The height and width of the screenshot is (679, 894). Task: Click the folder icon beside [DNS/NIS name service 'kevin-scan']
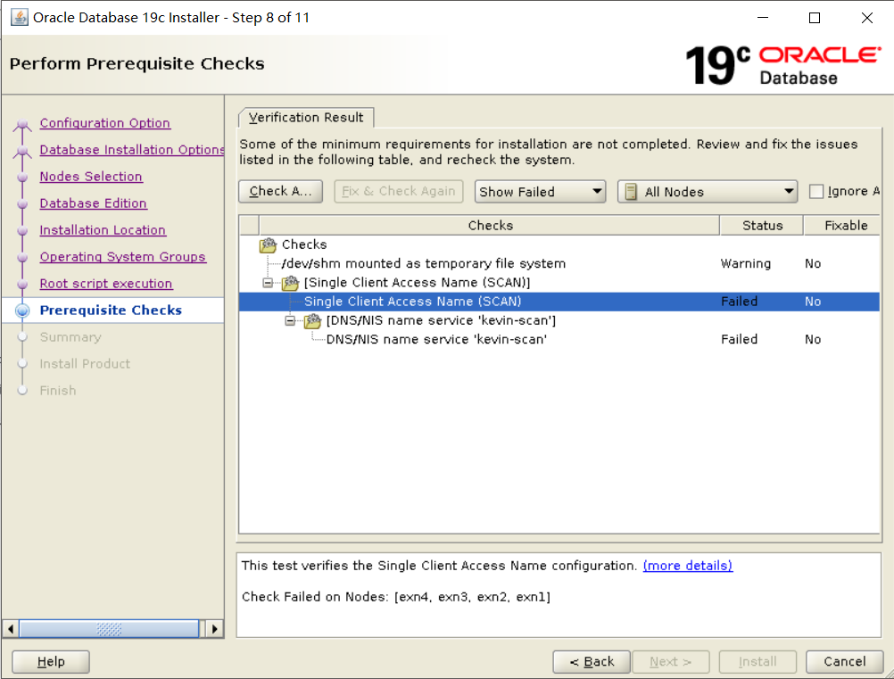click(x=312, y=321)
